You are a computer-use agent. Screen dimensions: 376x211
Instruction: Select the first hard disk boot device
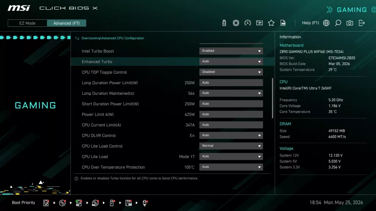46,203
